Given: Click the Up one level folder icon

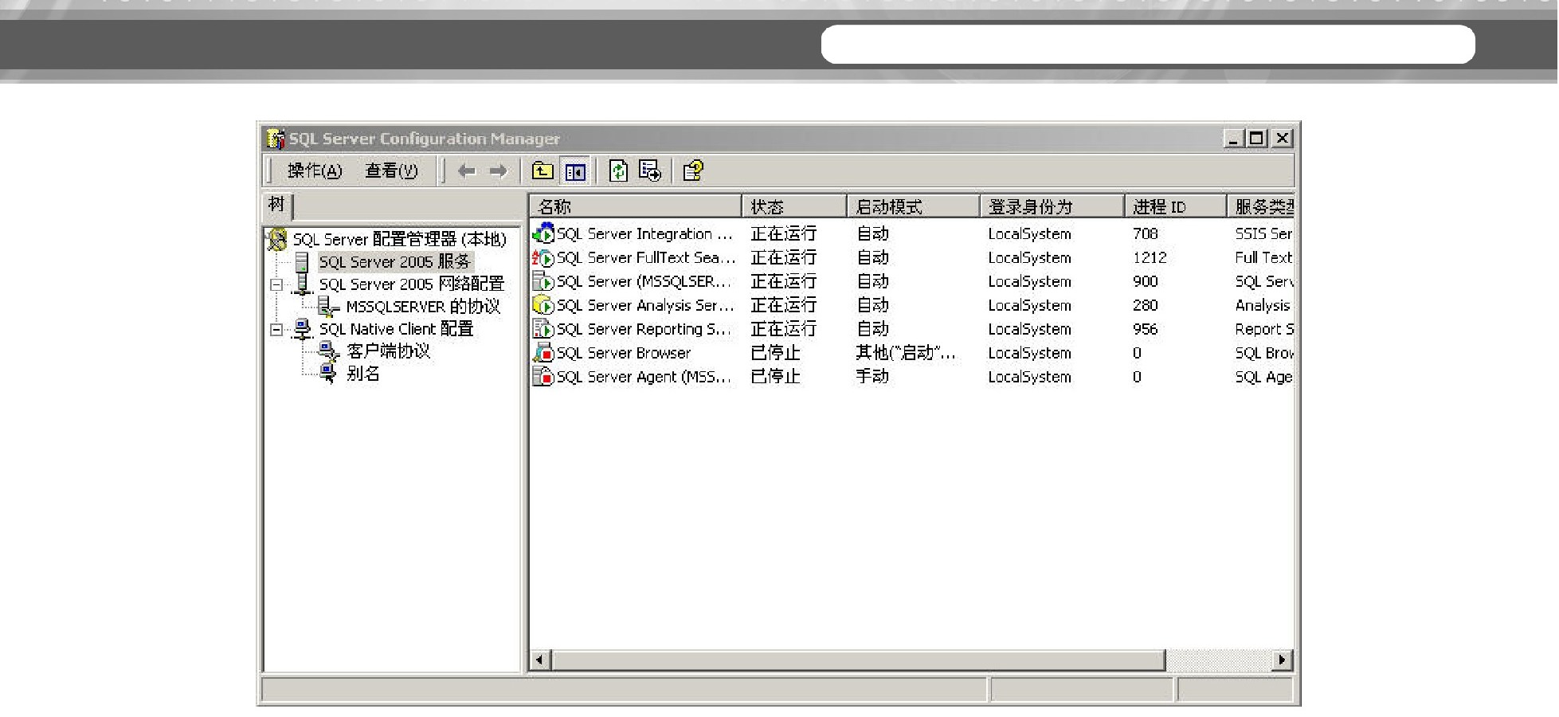Looking at the screenshot, I should coord(543,170).
